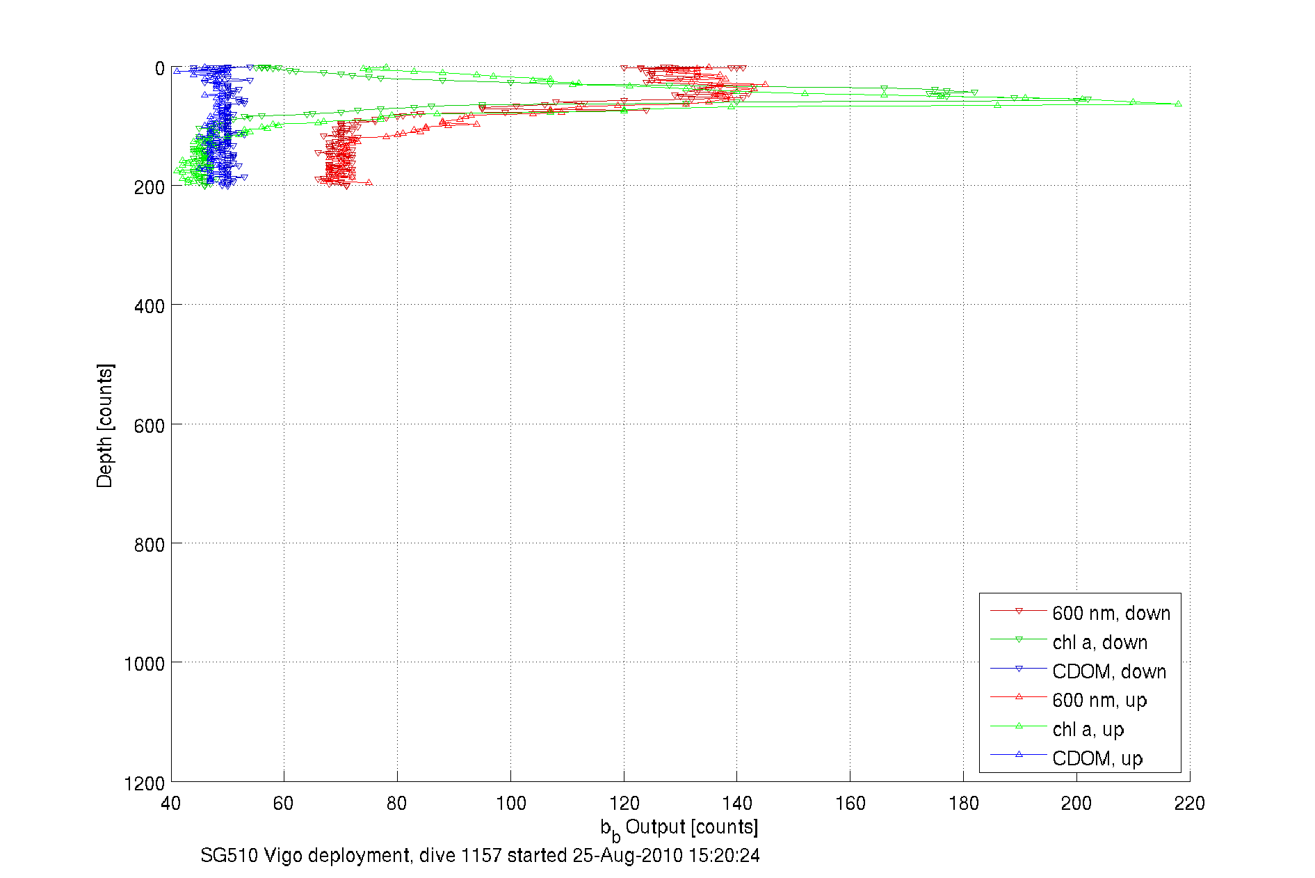Click the blue down-triangle marker in legend
This screenshot has width=1315, height=878.
(1019, 669)
